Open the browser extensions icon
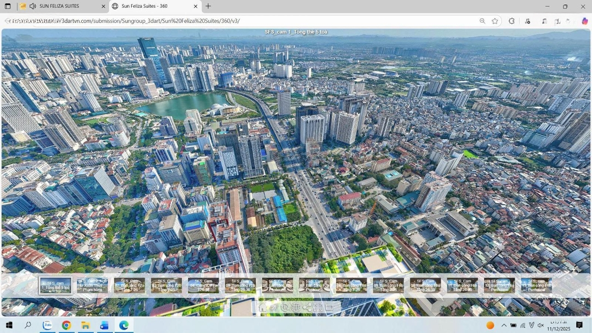The image size is (592, 333). [511, 21]
